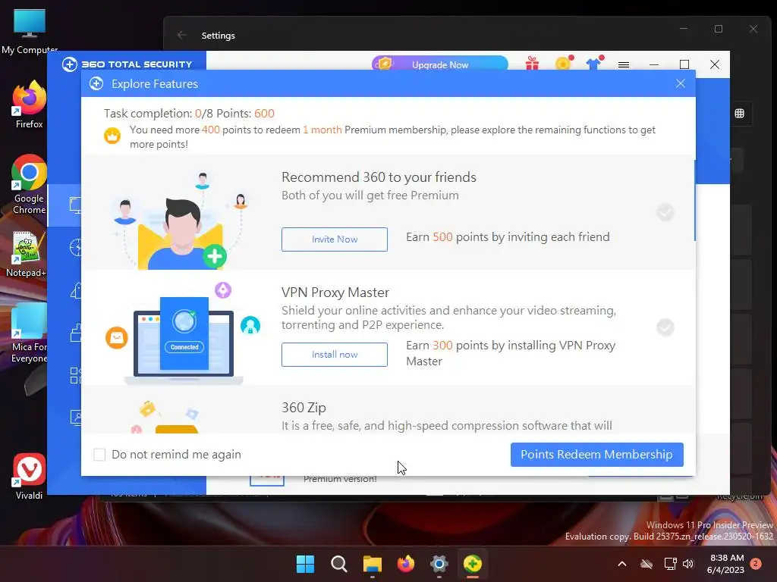Open the Mica For Everyone desktop shortcut

pyautogui.click(x=29, y=333)
